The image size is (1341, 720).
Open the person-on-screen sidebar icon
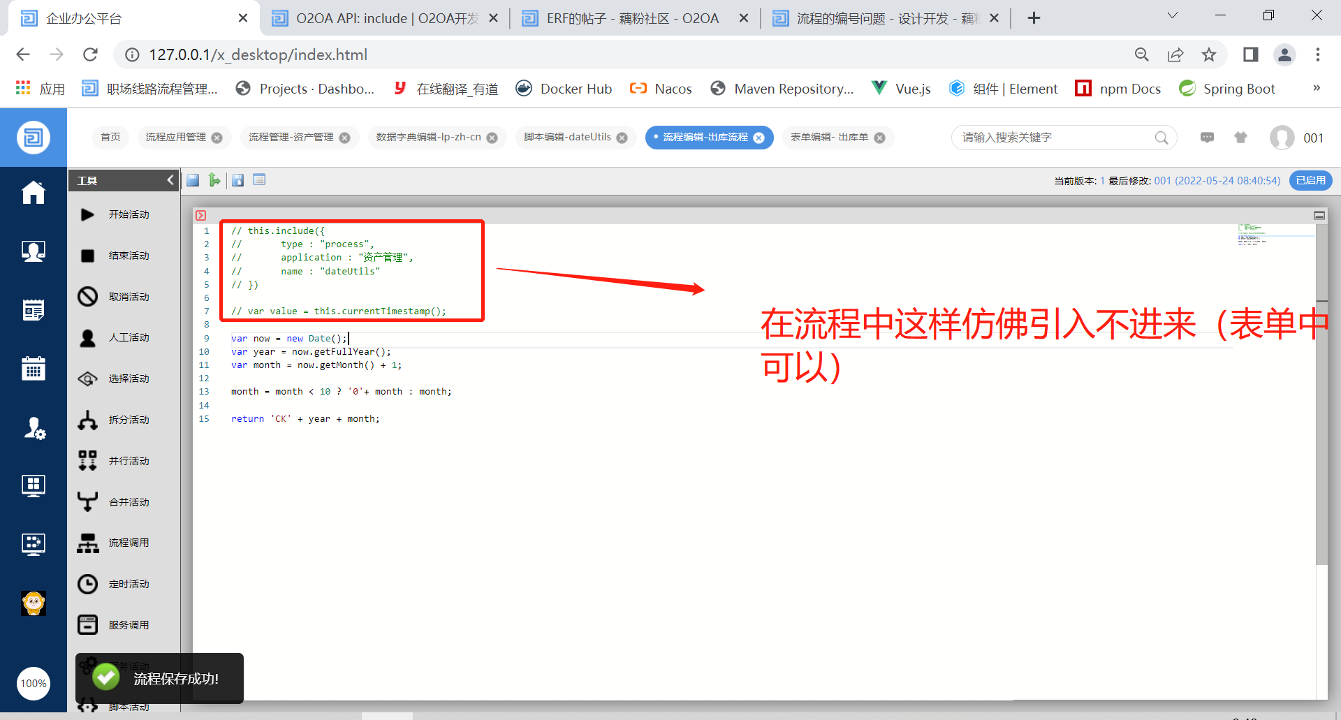click(x=34, y=251)
